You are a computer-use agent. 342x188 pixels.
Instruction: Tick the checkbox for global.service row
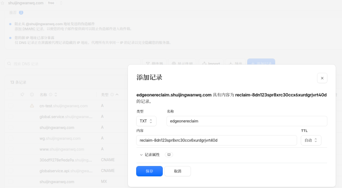[x=11, y=117]
